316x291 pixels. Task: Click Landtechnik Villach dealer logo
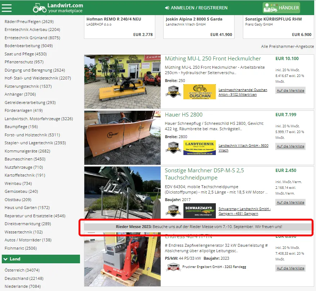point(200,147)
